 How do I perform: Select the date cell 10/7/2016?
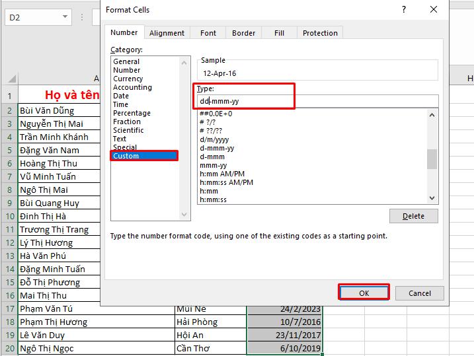pyautogui.click(x=285, y=322)
